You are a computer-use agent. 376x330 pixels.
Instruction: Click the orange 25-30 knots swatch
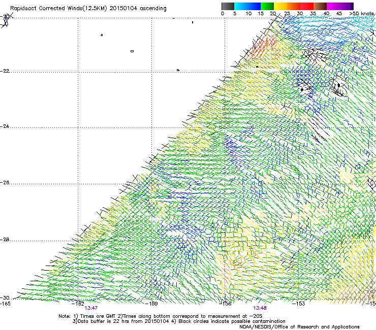coord(294,6)
